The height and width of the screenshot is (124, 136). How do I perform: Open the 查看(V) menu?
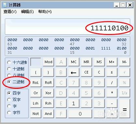[x=10, y=12]
